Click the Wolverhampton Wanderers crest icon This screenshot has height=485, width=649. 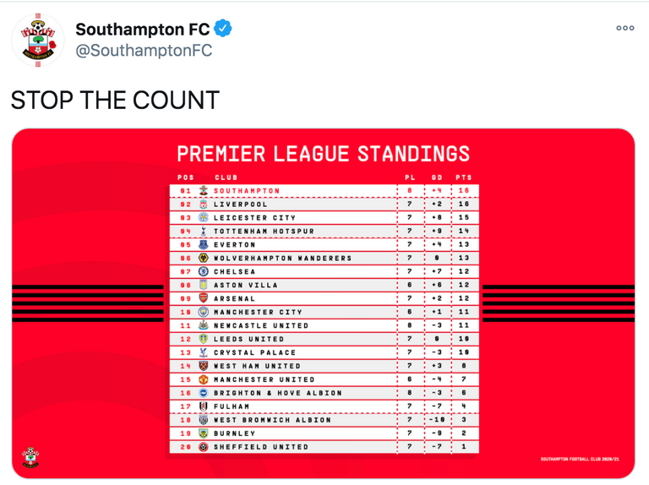(x=203, y=259)
